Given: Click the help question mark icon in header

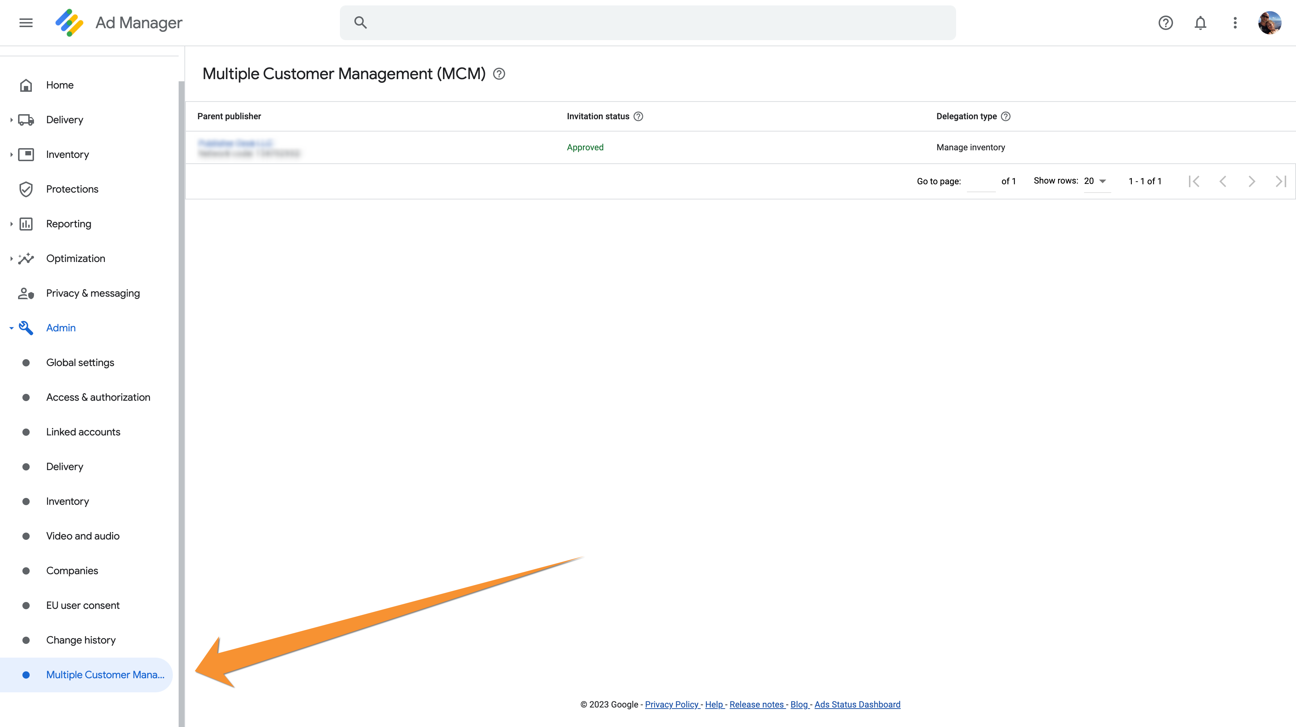Looking at the screenshot, I should coord(1165,23).
